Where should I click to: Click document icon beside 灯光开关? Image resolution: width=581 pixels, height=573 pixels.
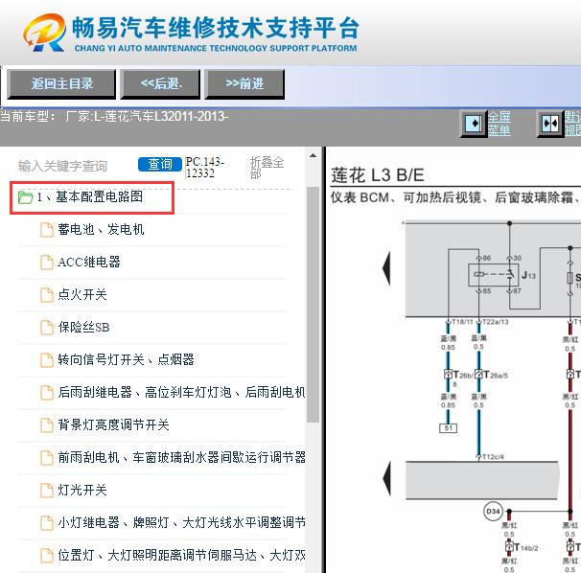(x=47, y=490)
